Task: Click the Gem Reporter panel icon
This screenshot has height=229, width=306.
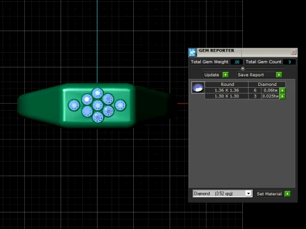Action: coord(193,52)
